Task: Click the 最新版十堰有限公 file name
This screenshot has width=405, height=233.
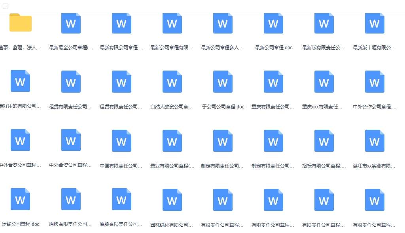Action: (x=375, y=47)
